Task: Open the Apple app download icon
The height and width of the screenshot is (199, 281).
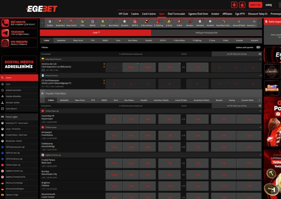Action: click(242, 5)
